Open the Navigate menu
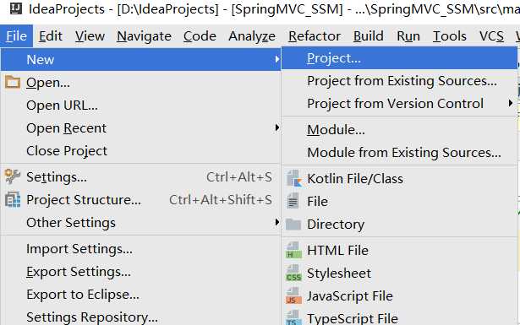Screen dimensions: 520x325 click(x=144, y=35)
